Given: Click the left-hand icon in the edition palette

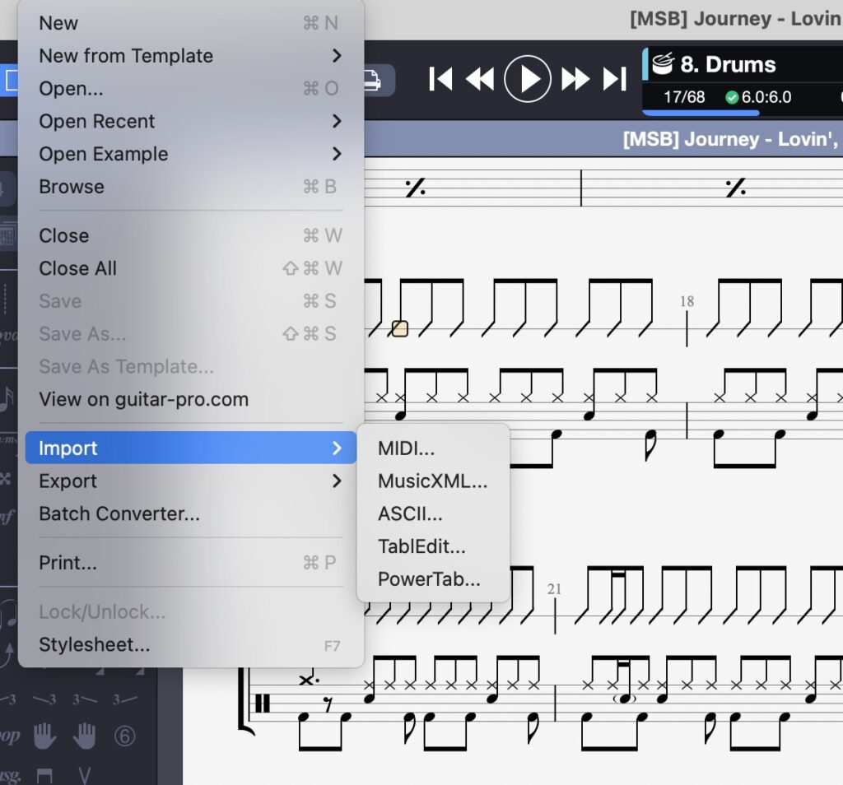Looking at the screenshot, I should pyautogui.click(x=45, y=736).
